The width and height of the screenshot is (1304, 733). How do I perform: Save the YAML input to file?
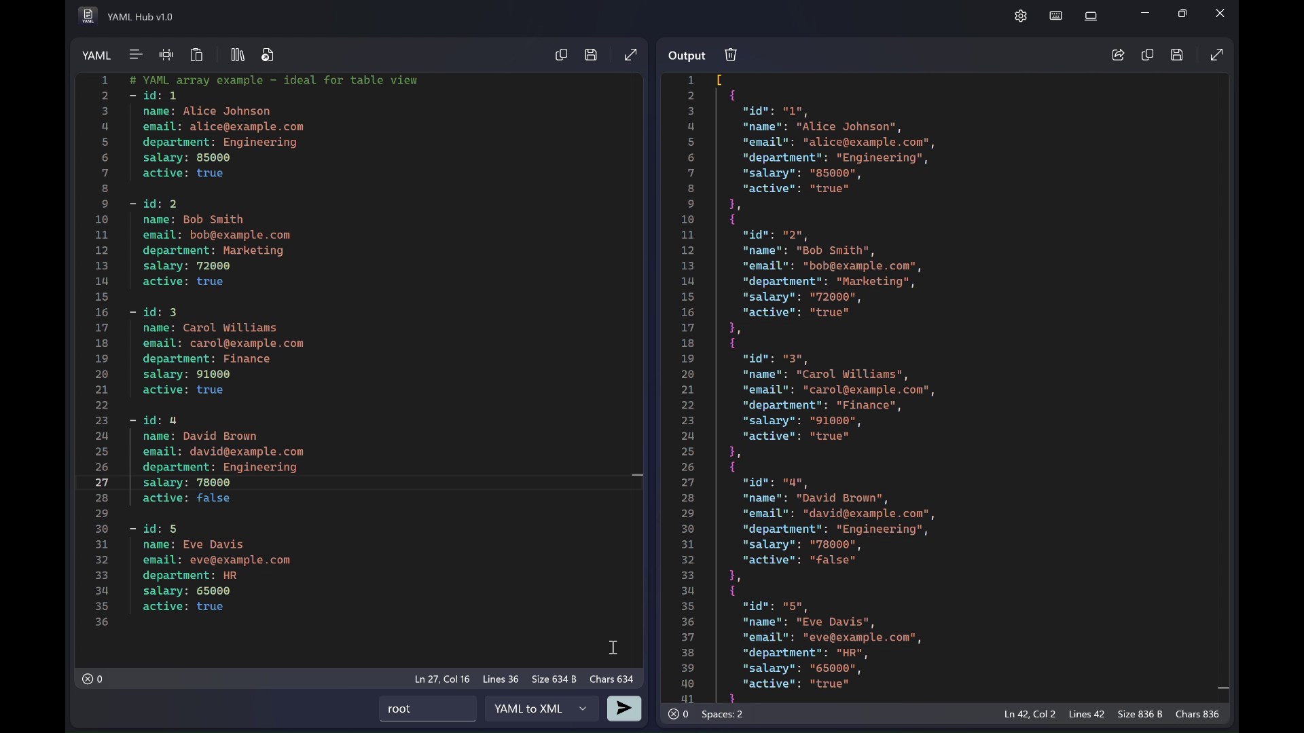point(592,55)
